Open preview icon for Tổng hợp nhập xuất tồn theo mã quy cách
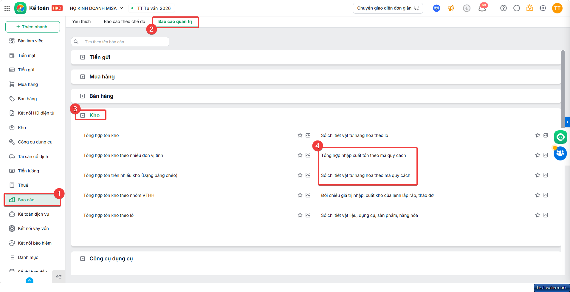The image size is (570, 292). point(546,155)
